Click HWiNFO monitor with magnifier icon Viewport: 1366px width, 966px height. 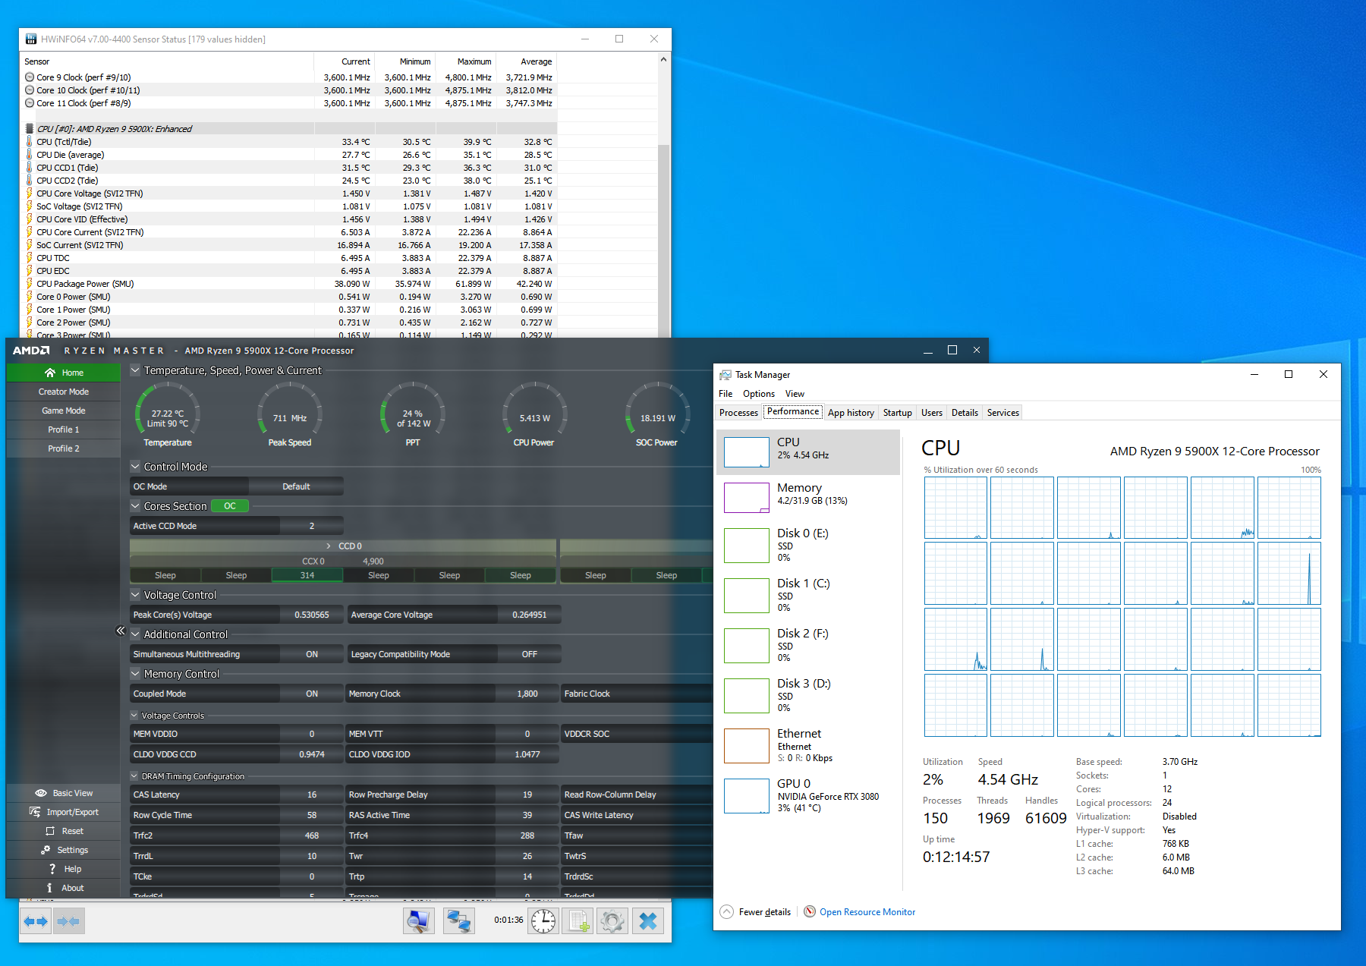click(418, 921)
